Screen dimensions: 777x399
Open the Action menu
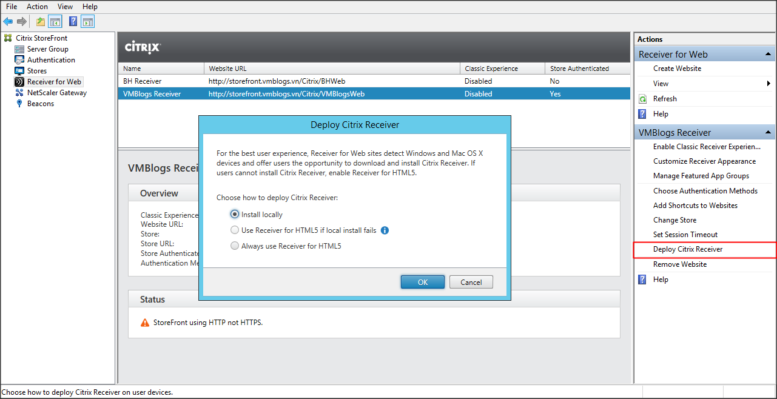click(x=37, y=7)
